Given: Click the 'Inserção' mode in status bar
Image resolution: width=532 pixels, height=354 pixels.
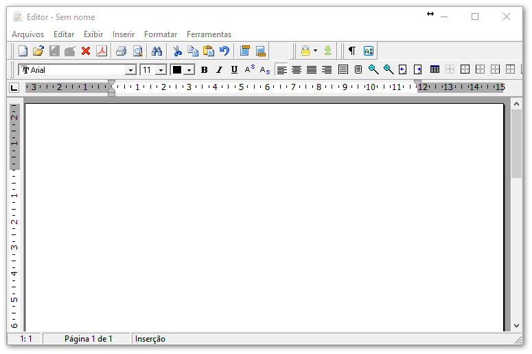Looking at the screenshot, I should [150, 339].
